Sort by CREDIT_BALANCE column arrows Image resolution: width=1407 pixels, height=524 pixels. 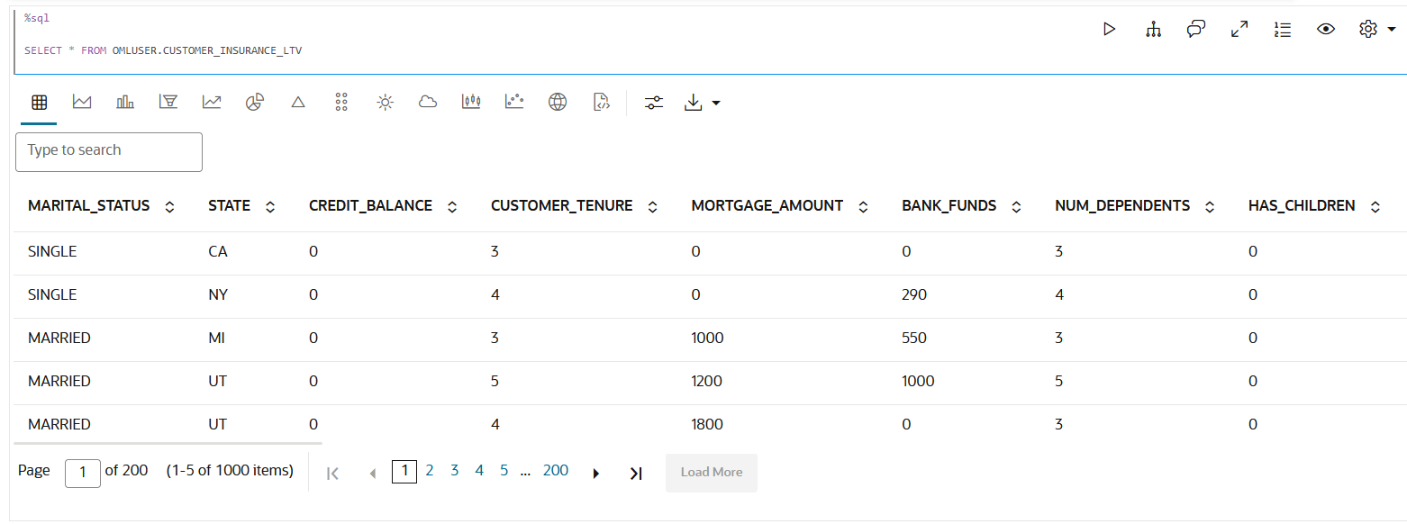452,207
